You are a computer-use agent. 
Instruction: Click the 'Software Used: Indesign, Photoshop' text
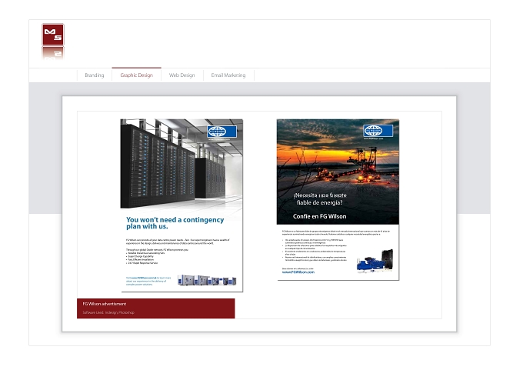[x=108, y=312]
